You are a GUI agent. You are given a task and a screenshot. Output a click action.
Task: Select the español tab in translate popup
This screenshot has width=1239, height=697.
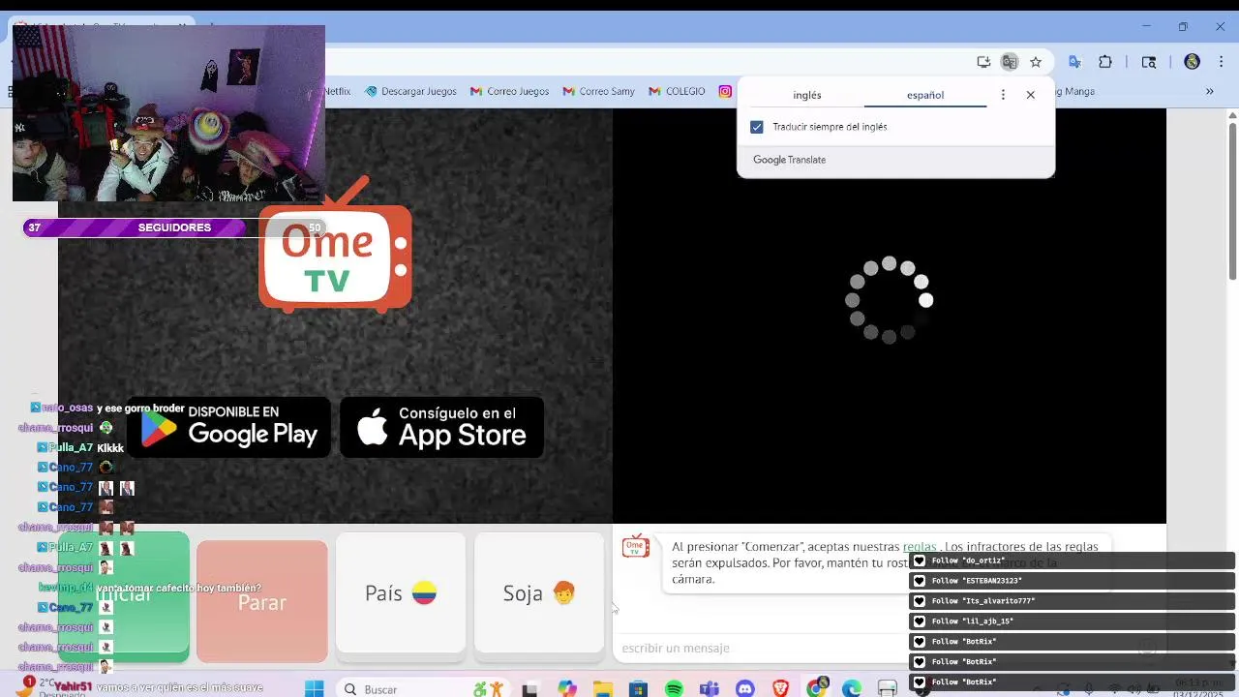coord(924,95)
